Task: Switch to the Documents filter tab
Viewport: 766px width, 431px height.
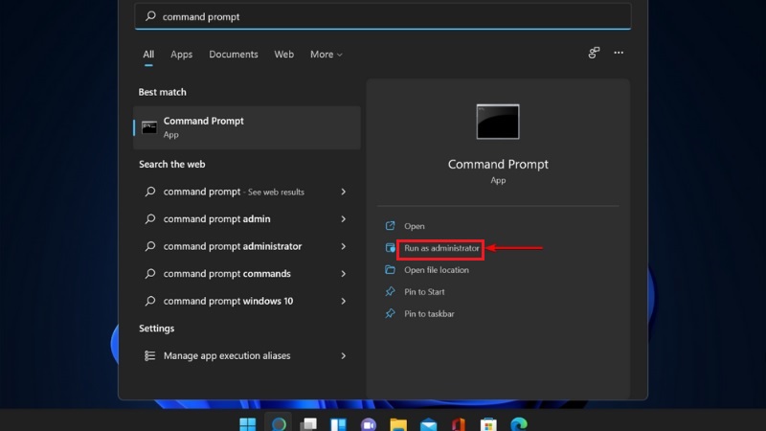Action: coord(234,55)
